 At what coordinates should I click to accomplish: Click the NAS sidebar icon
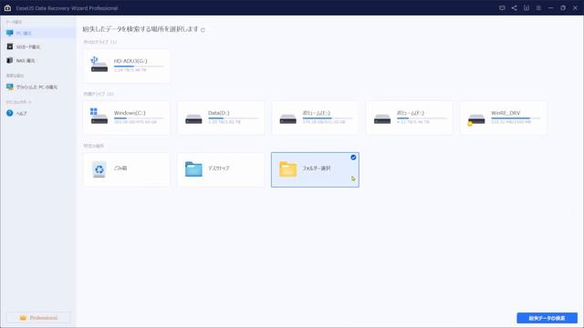click(x=10, y=60)
